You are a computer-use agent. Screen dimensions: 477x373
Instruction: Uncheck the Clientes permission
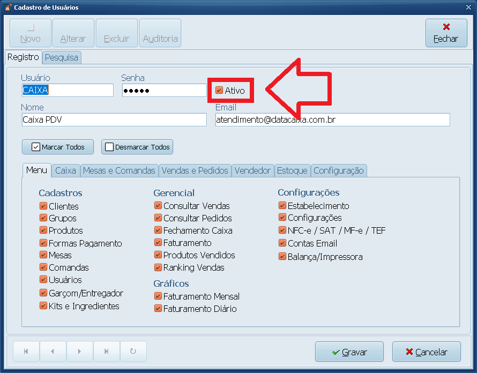pos(43,206)
